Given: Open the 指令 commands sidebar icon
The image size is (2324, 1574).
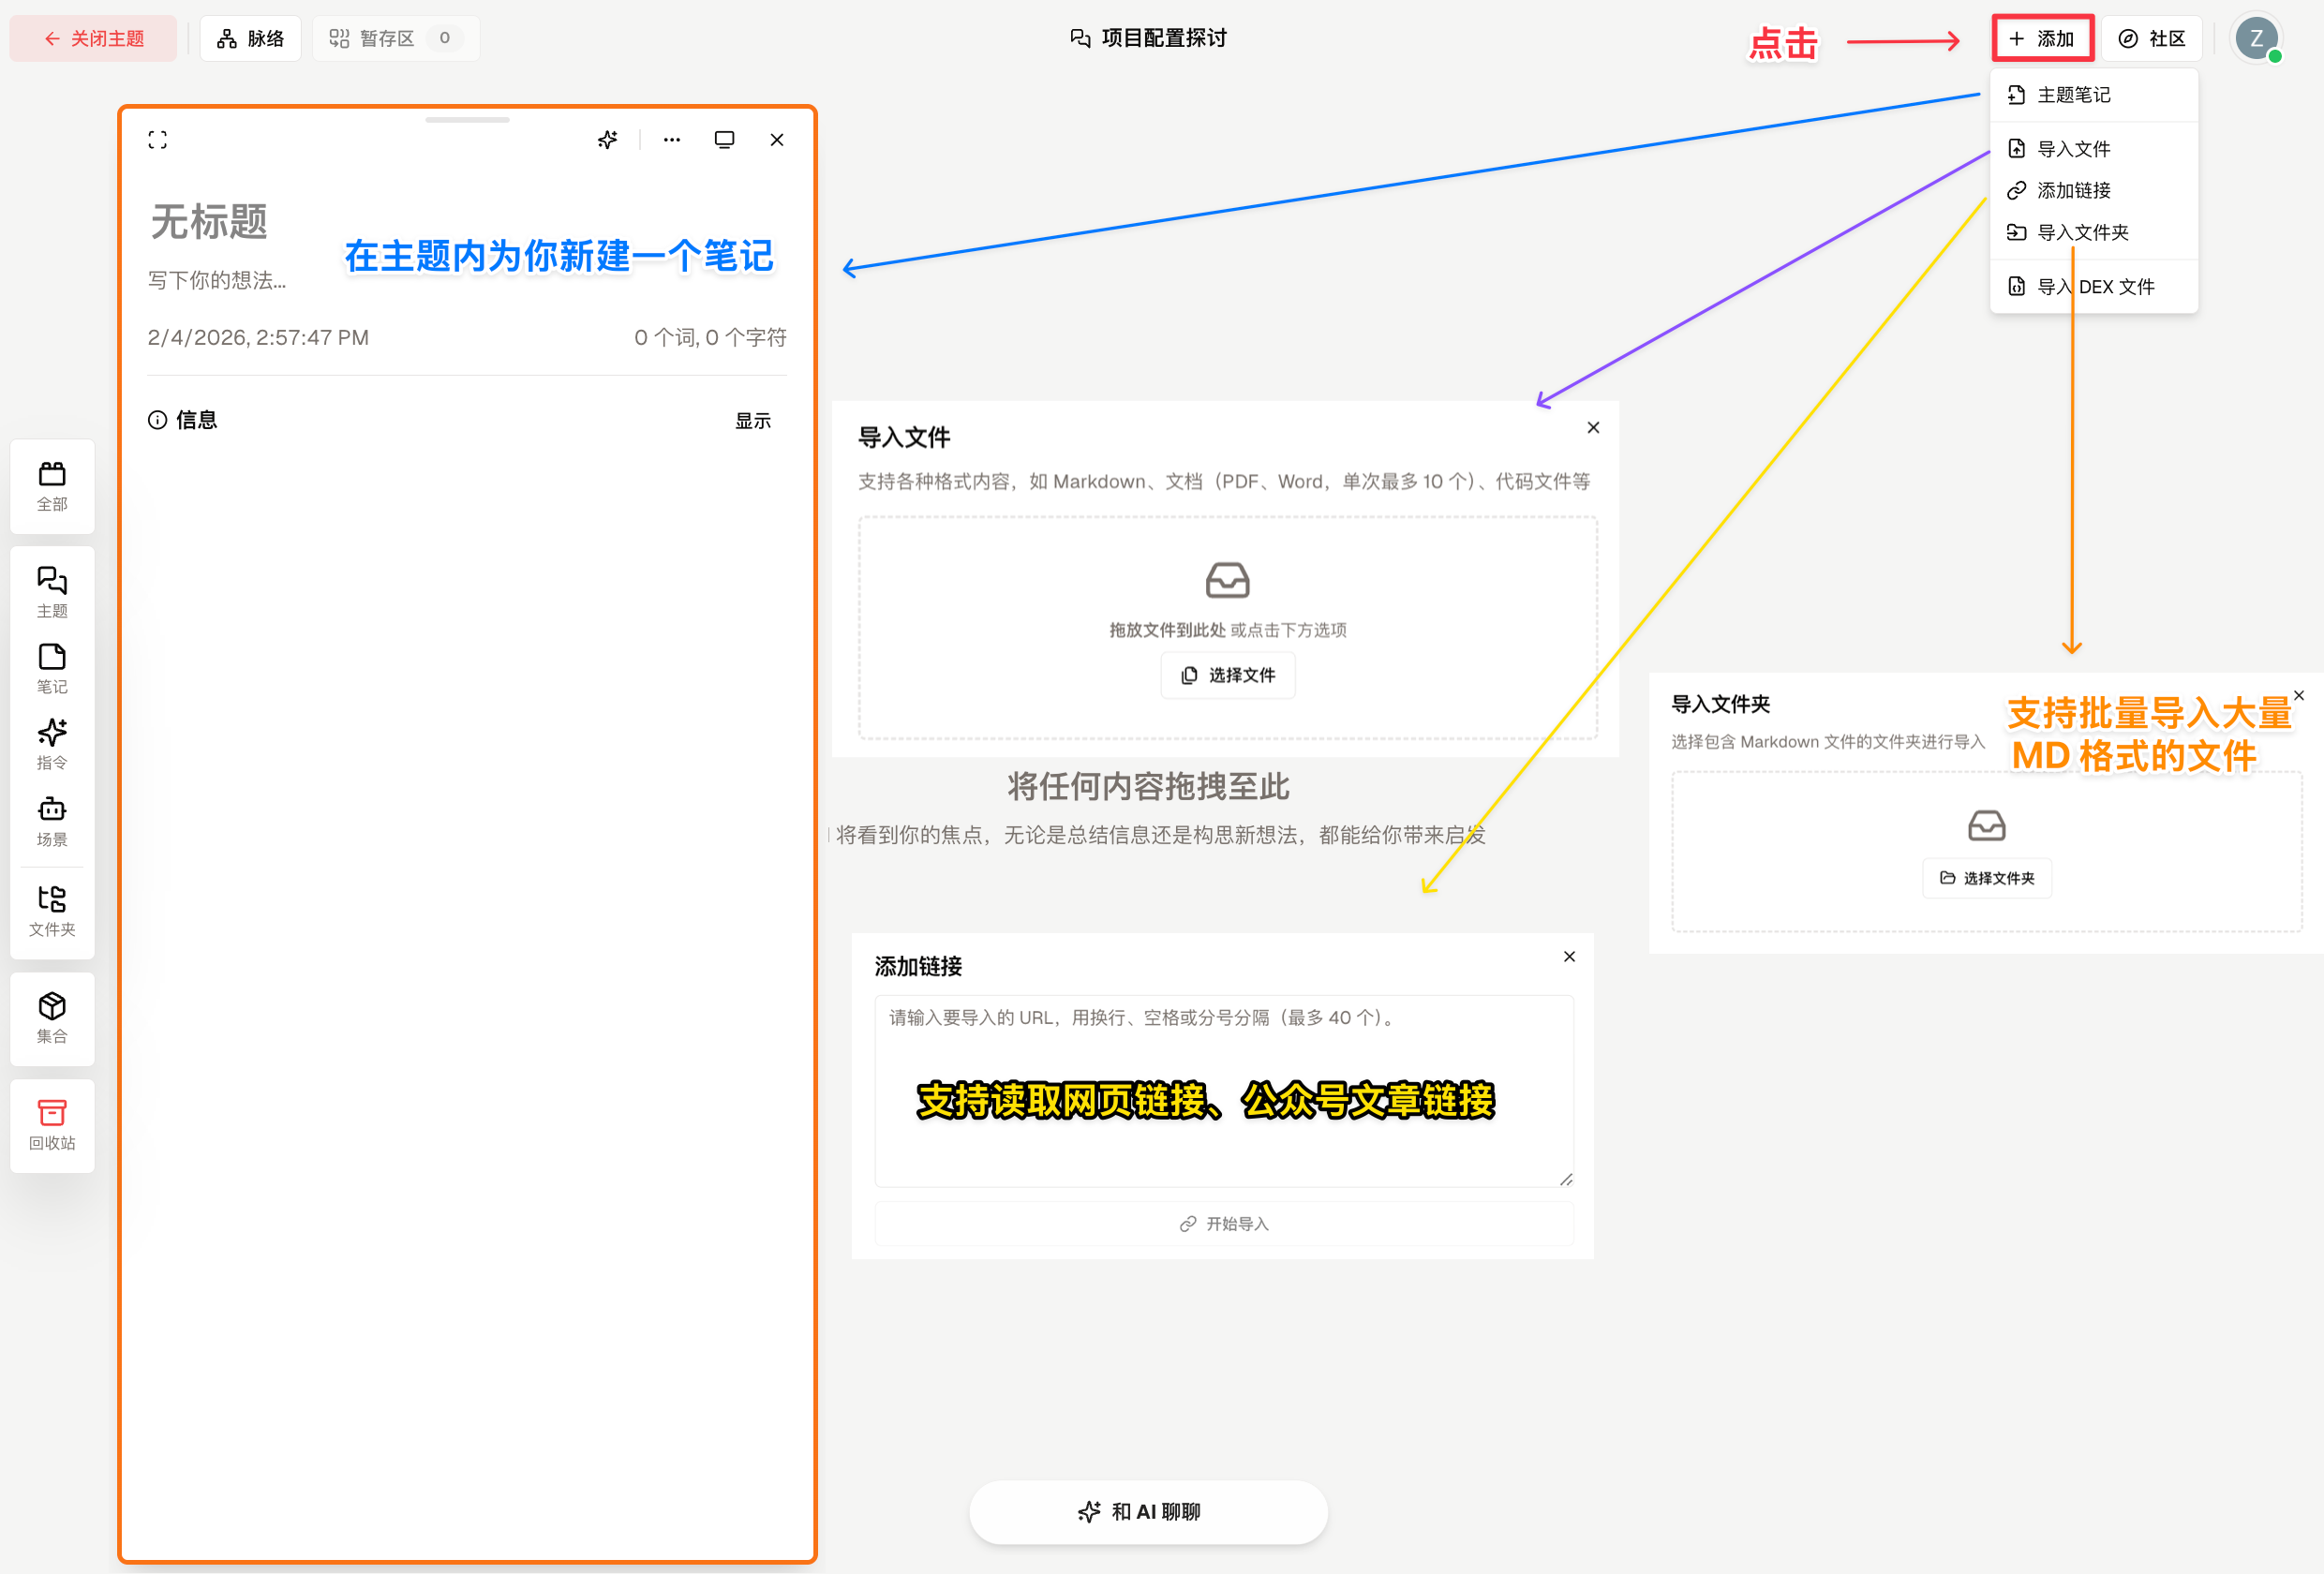Looking at the screenshot, I should click(52, 744).
